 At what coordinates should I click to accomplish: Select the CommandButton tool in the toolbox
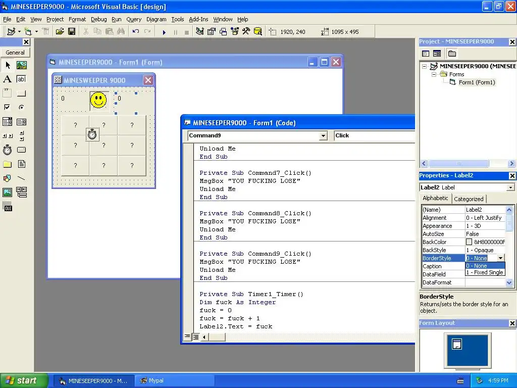[x=21, y=93]
